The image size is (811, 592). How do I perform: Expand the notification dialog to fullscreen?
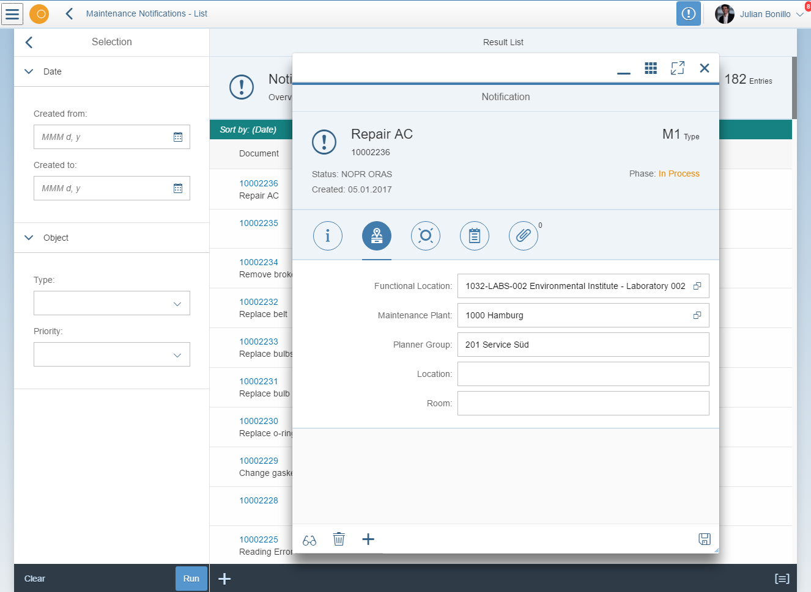678,68
